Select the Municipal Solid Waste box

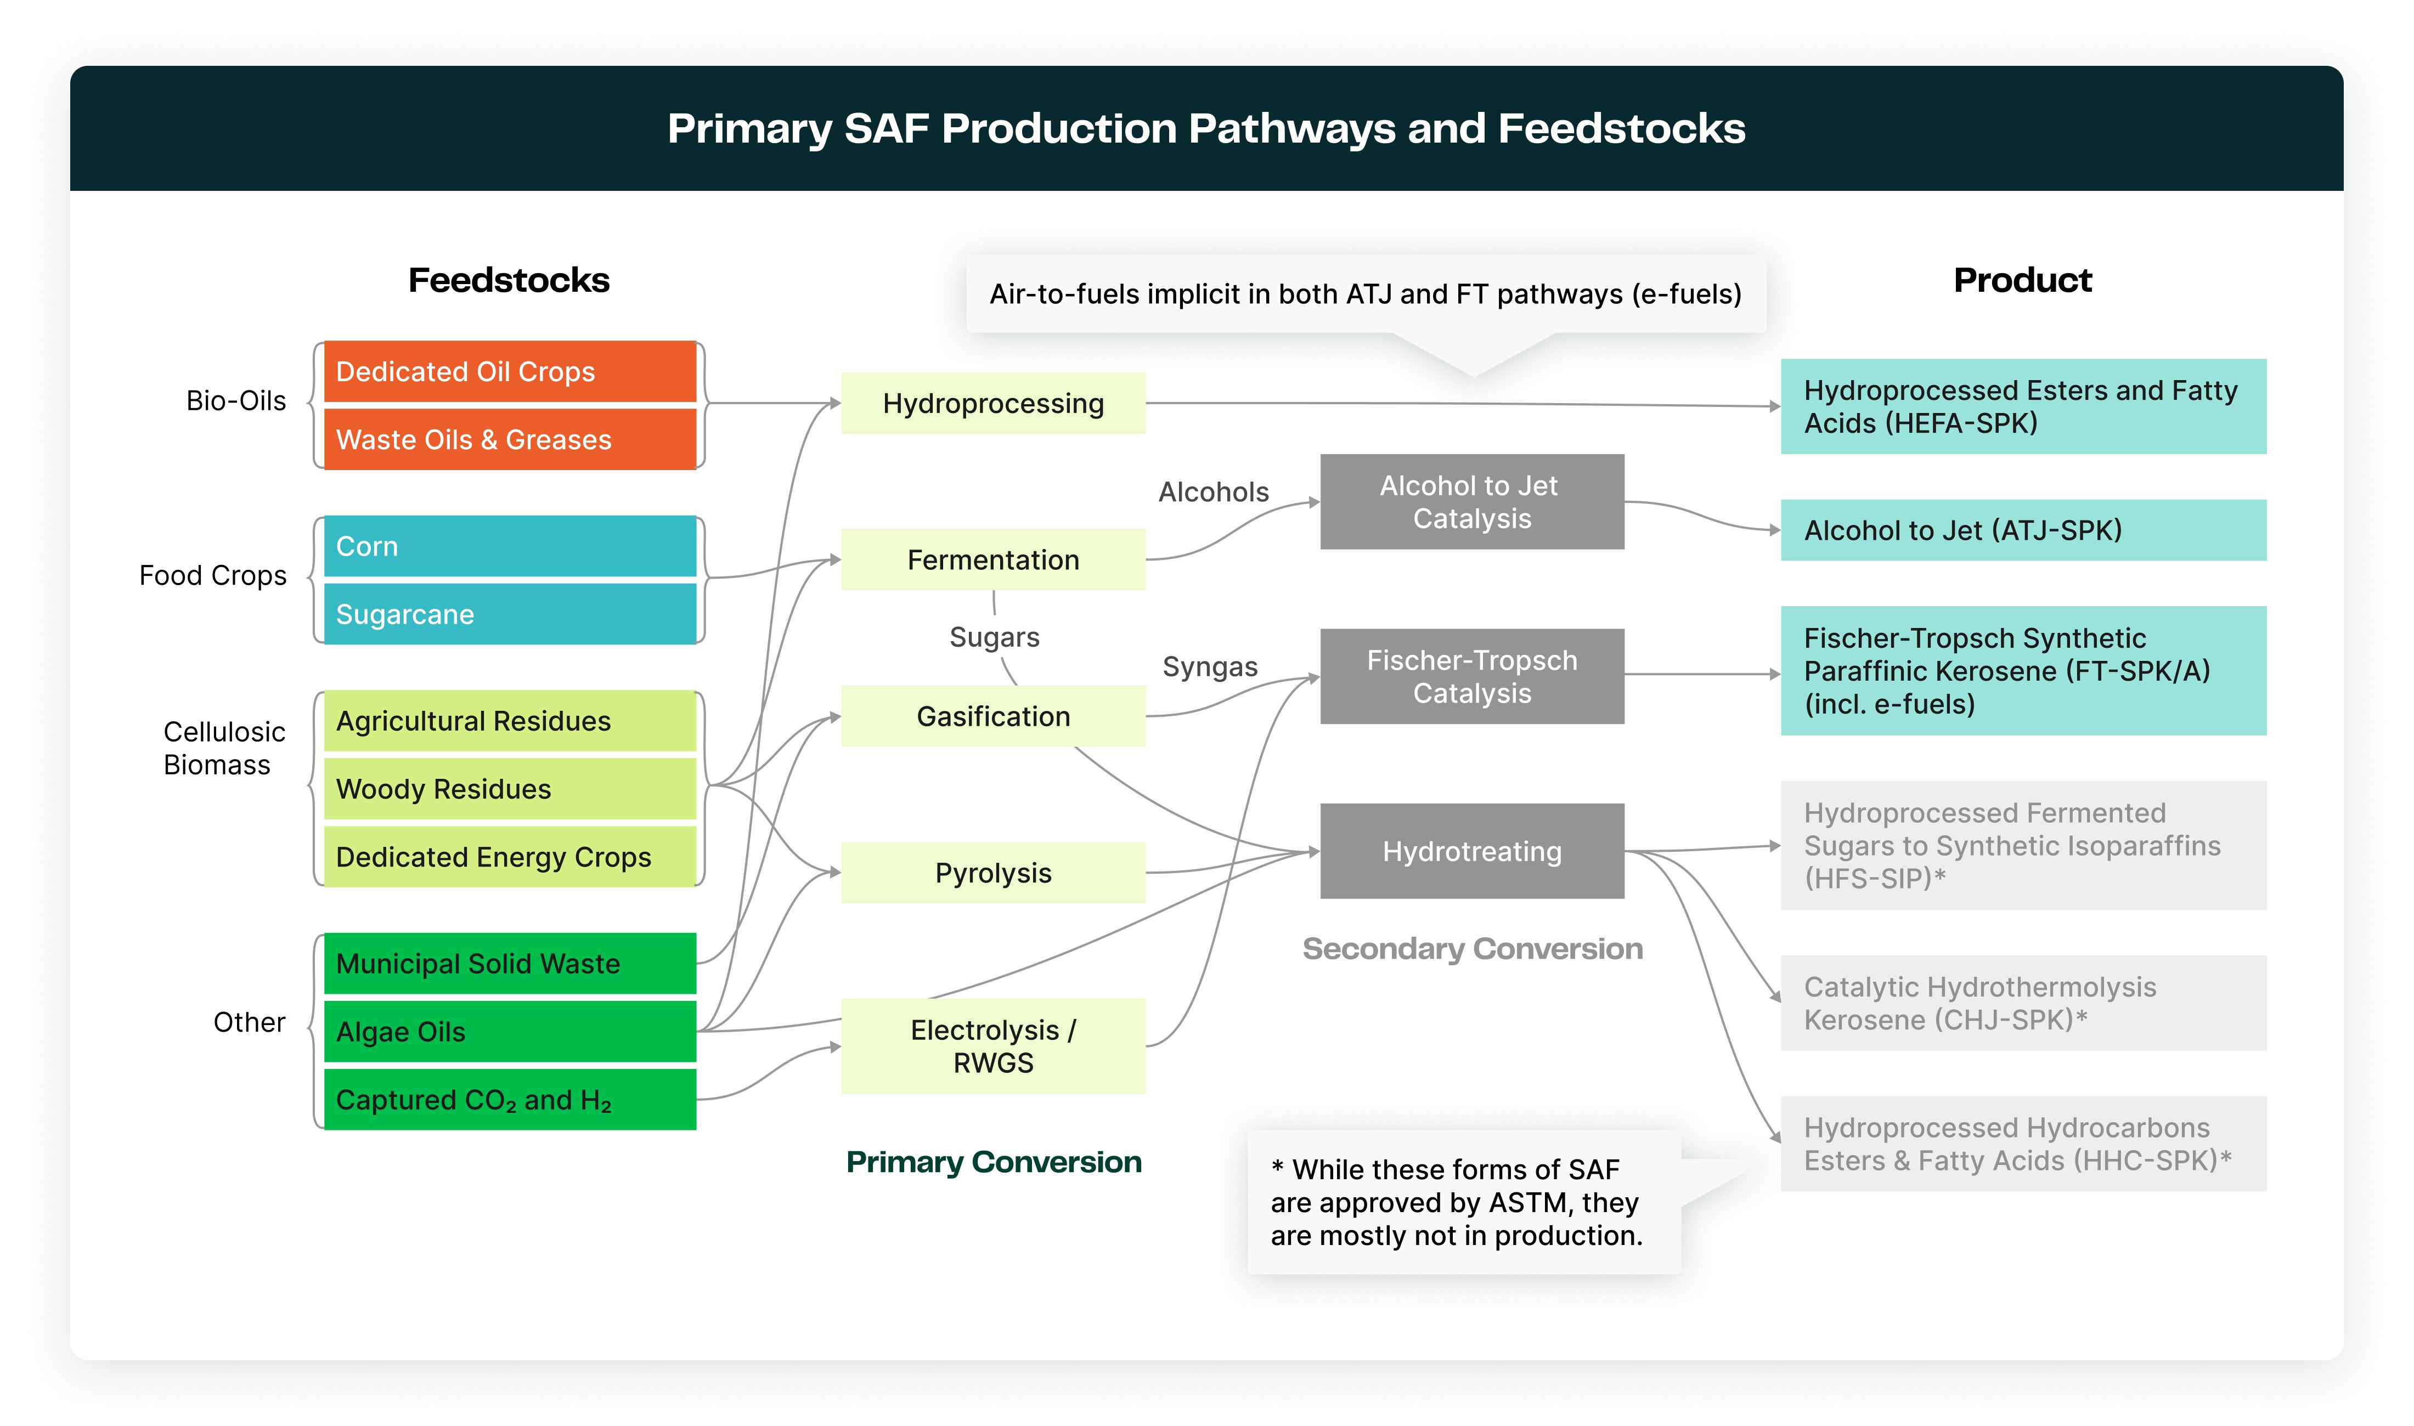pos(509,963)
